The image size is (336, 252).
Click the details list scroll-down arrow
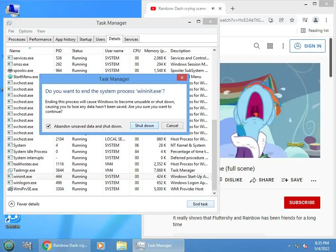214,193
